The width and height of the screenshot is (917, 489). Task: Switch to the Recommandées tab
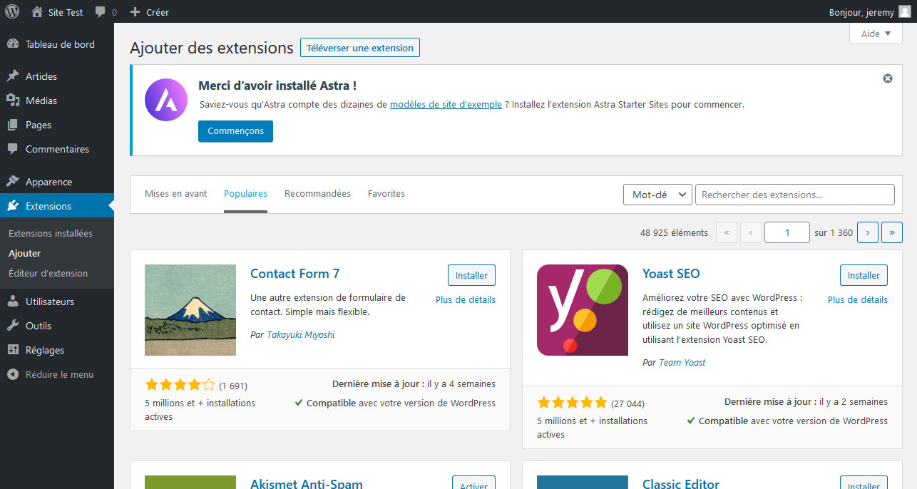(x=317, y=194)
